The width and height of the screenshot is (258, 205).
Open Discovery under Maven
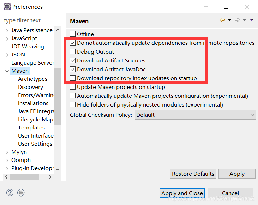tap(31, 87)
